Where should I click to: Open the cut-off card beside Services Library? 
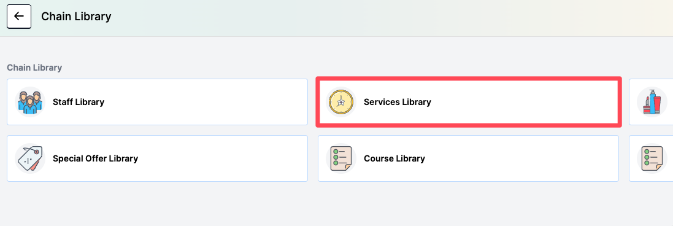point(651,103)
